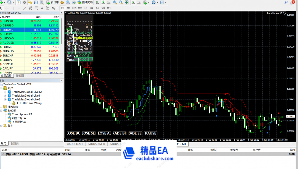Click the zoom in magnifier icon
Image resolution: width=298 pixels, height=169 pixels.
point(115,2)
